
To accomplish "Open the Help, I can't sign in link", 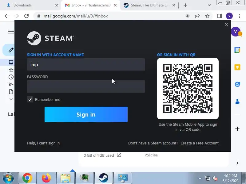I will point(43,143).
